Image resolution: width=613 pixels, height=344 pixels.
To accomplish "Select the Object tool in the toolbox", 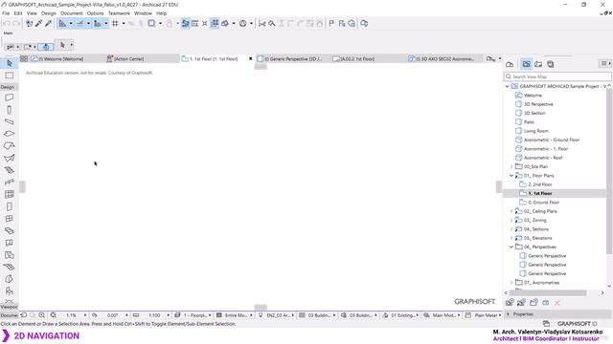I will point(10,290).
